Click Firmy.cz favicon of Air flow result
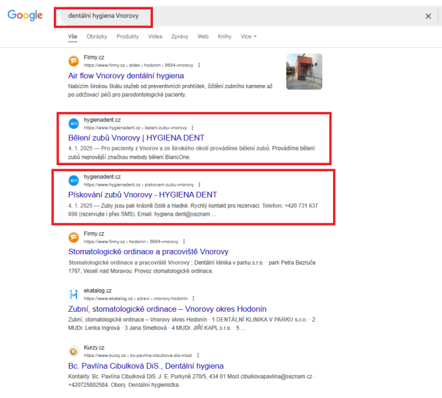This screenshot has height=398, width=442. (74, 61)
